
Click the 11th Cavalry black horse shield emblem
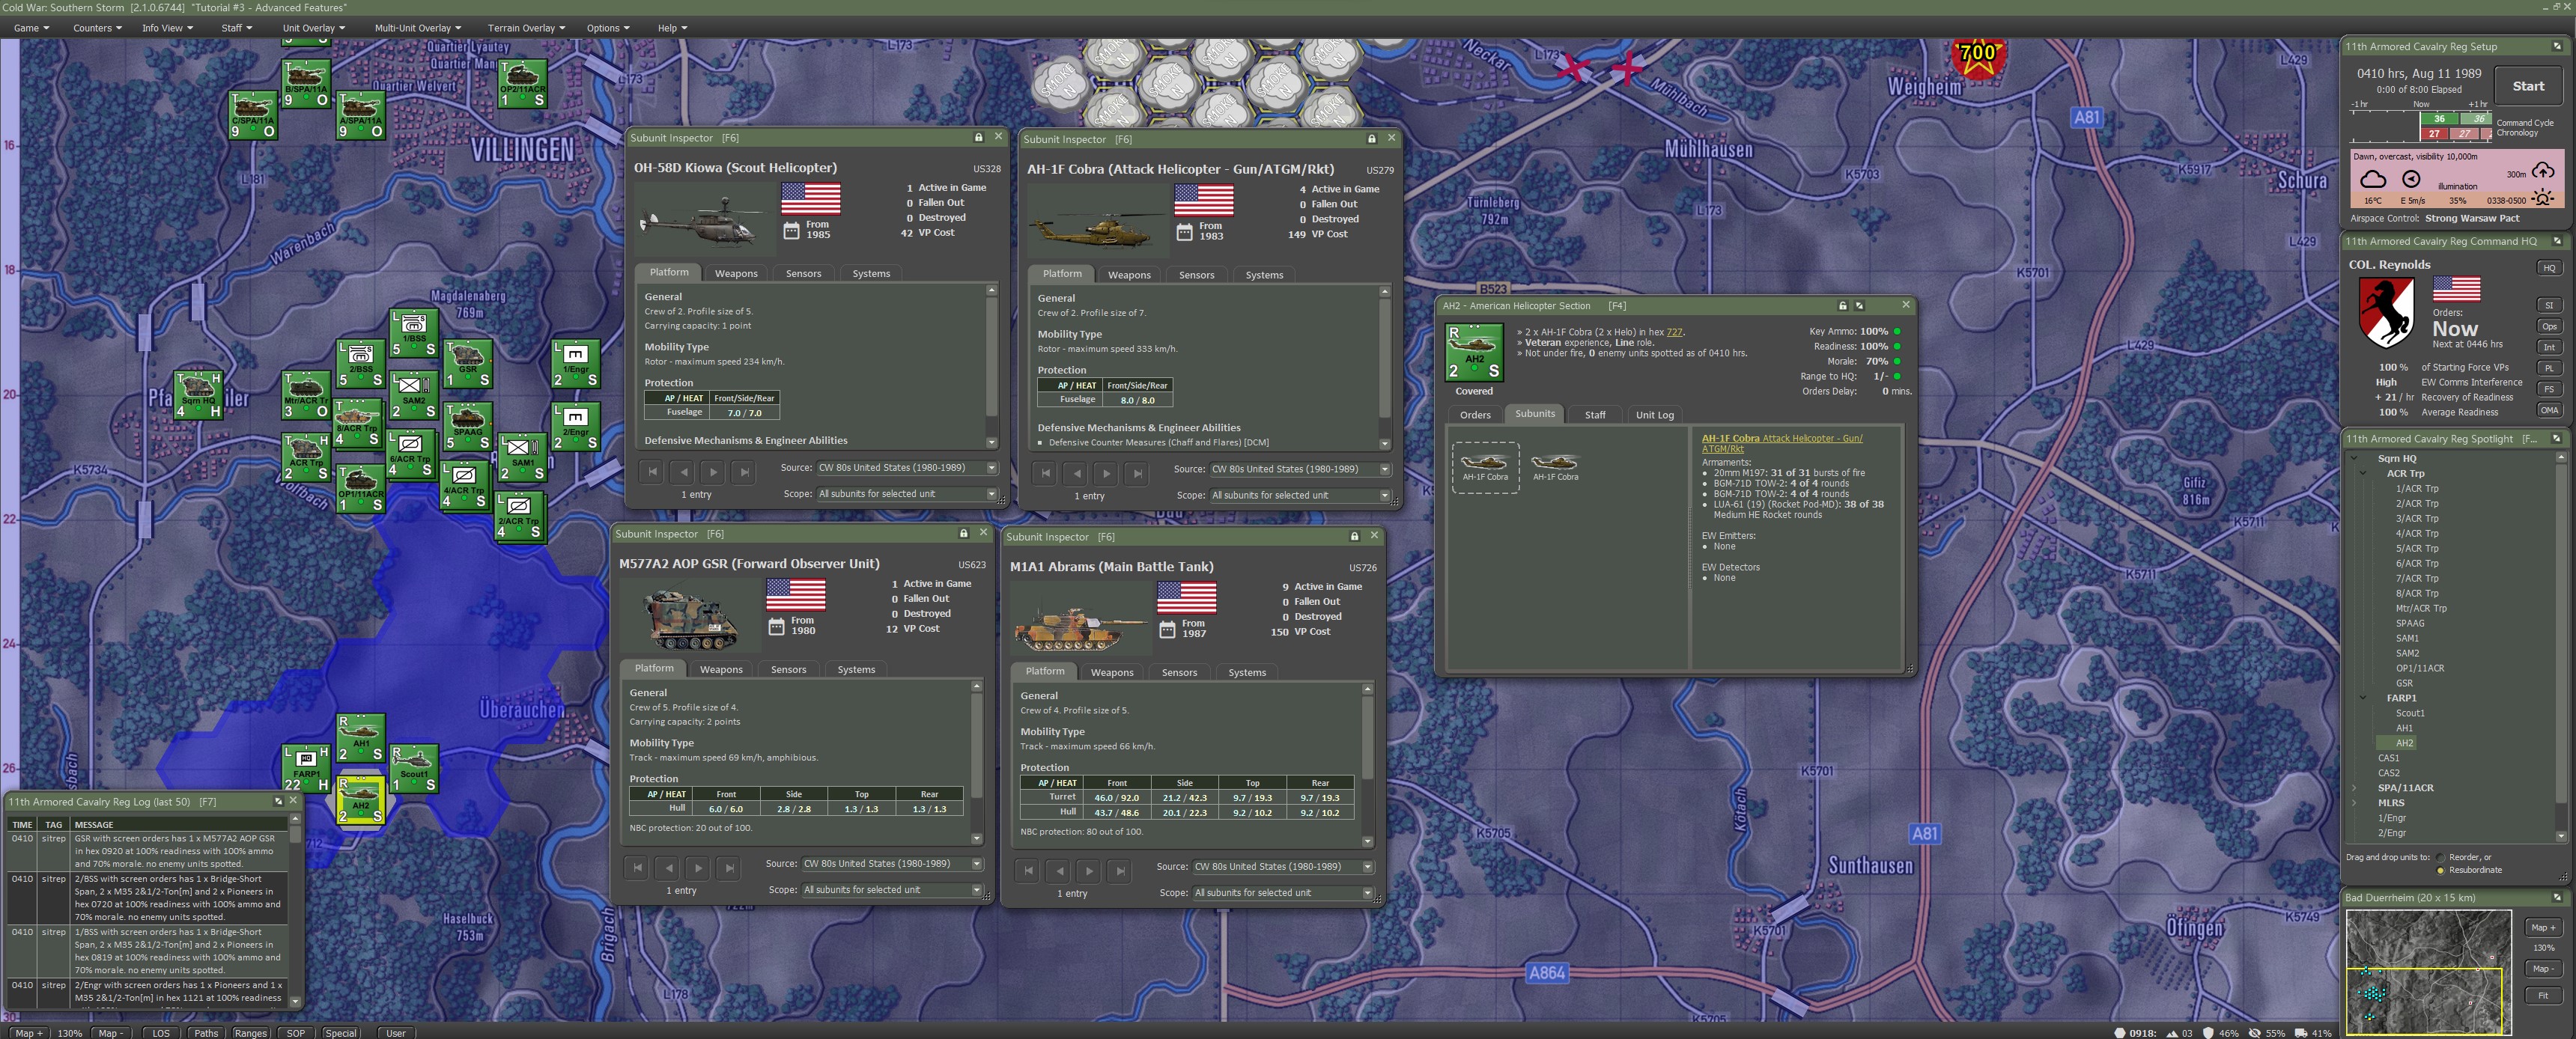tap(2386, 312)
